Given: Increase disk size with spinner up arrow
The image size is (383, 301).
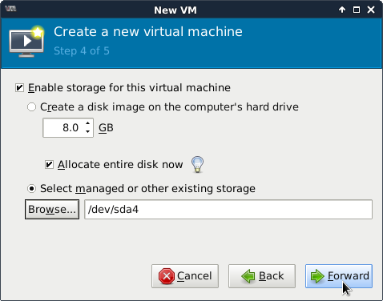Looking at the screenshot, I should [87, 123].
